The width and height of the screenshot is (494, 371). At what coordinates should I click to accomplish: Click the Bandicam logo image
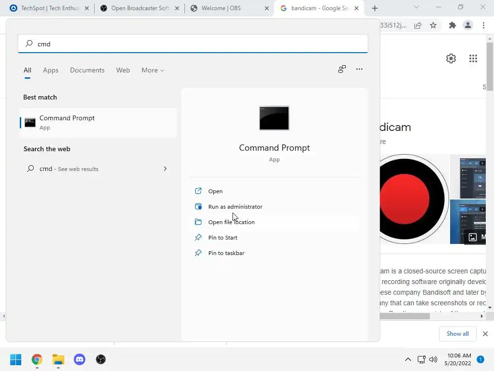click(x=413, y=199)
